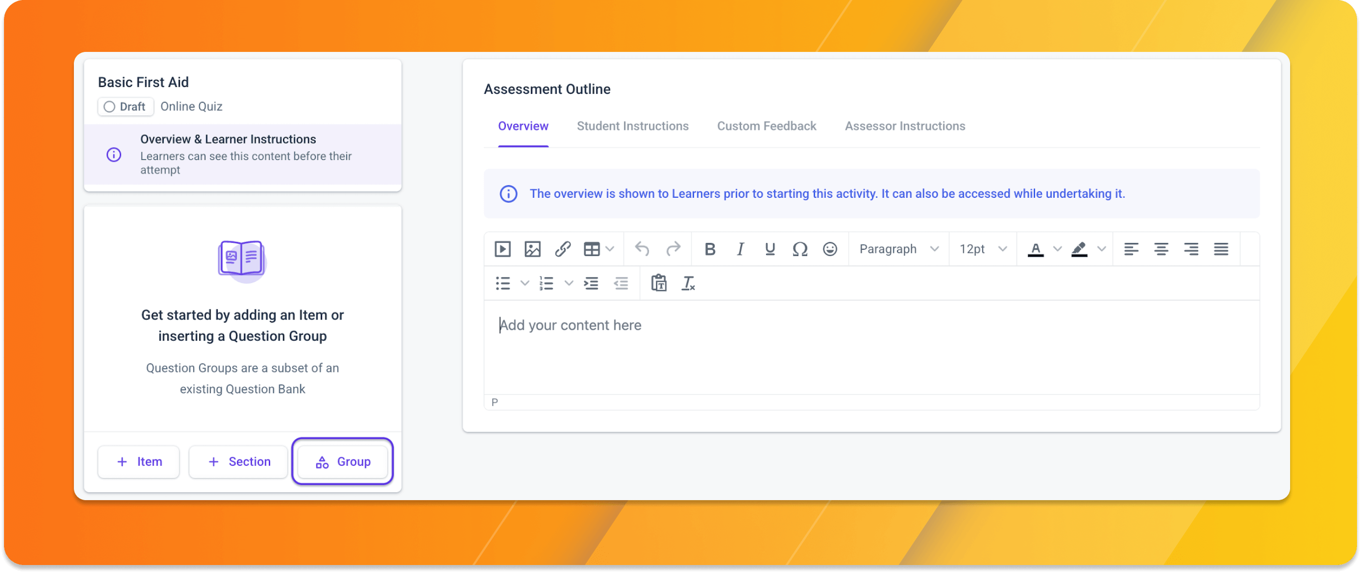The height and width of the screenshot is (573, 1361).
Task: Switch to the Student Instructions tab
Action: (633, 126)
